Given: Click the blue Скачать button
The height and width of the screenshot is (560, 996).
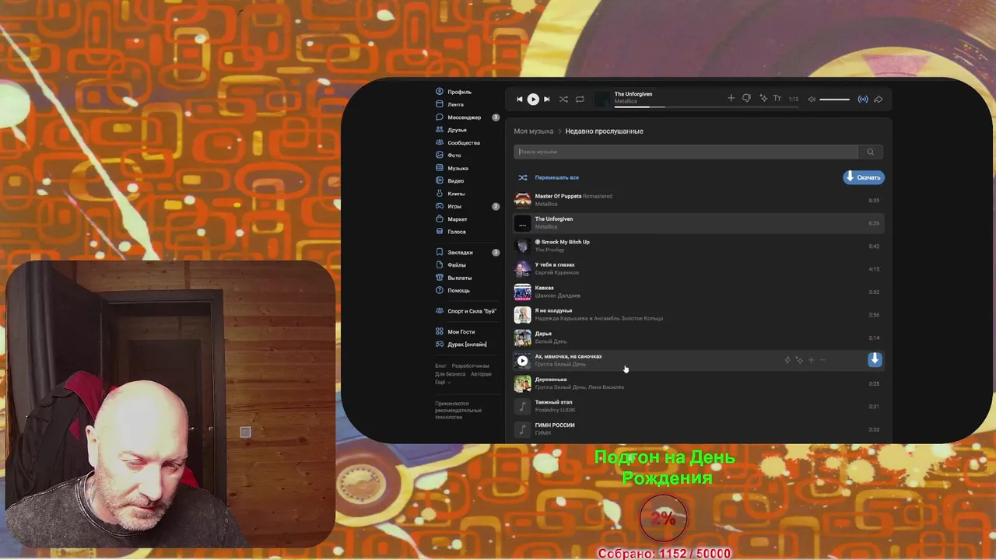Looking at the screenshot, I should (x=864, y=177).
